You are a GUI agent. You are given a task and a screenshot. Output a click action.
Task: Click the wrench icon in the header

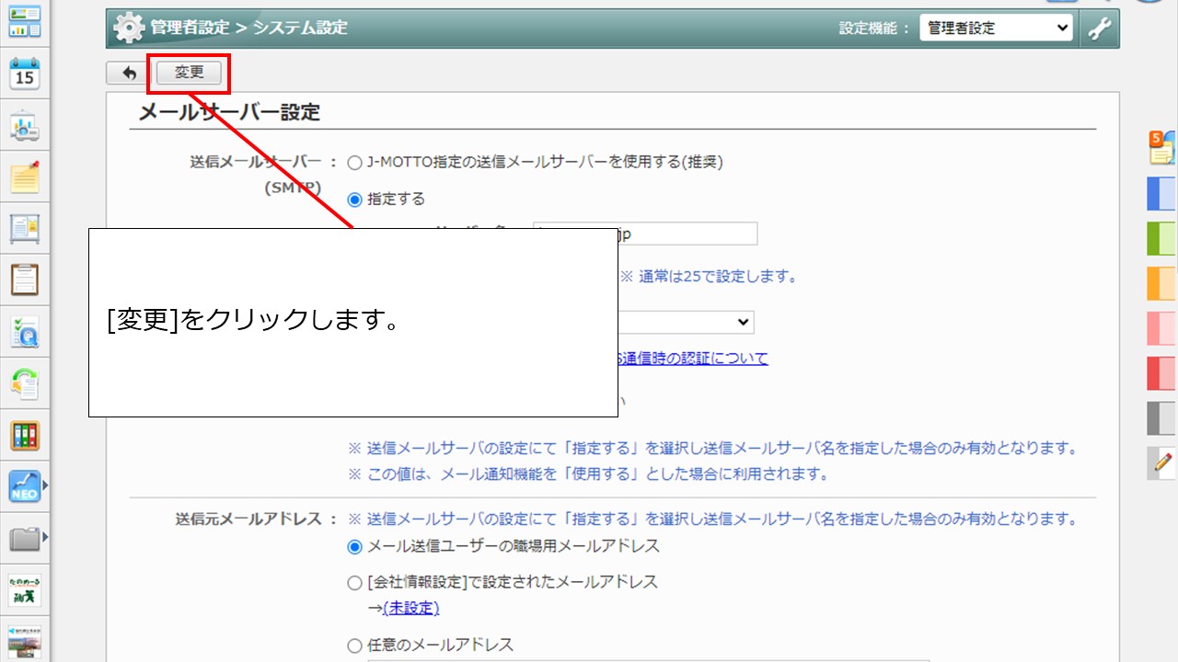pyautogui.click(x=1099, y=29)
